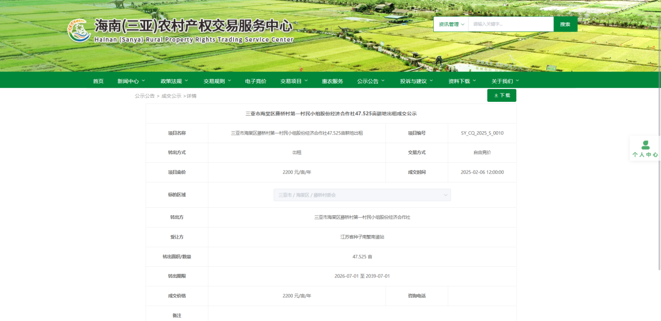
Task: Expand the 资料下载 menu
Action: pyautogui.click(x=462, y=81)
